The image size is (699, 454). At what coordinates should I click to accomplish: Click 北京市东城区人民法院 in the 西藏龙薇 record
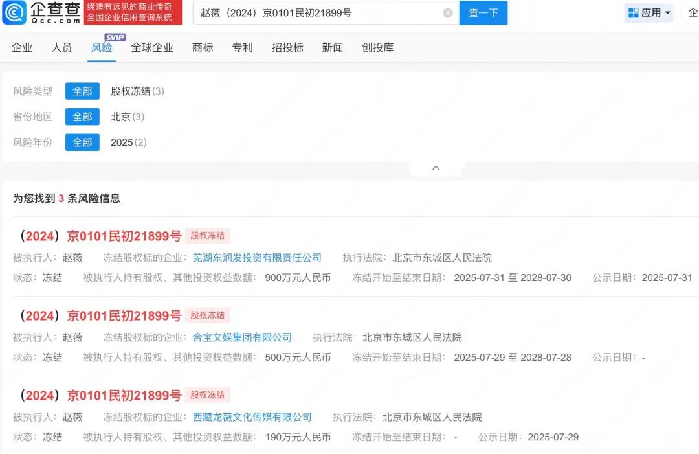(x=432, y=418)
